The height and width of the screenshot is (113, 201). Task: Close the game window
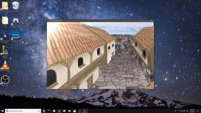(152, 21)
